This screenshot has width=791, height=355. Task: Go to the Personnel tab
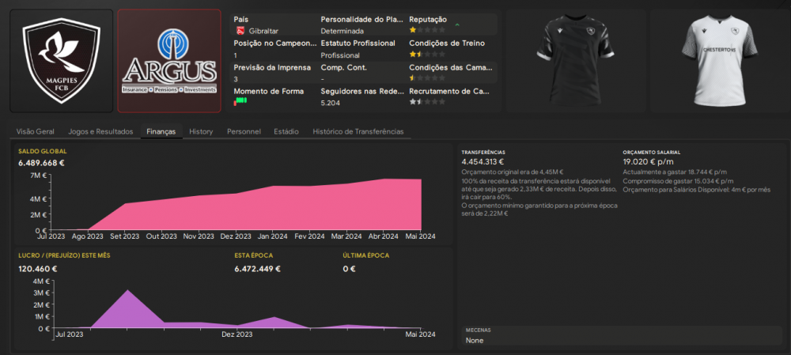[x=244, y=131]
